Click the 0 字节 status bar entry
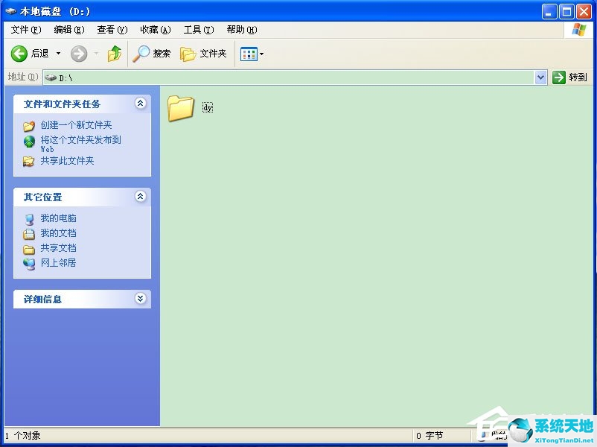The height and width of the screenshot is (447, 597). pos(429,436)
